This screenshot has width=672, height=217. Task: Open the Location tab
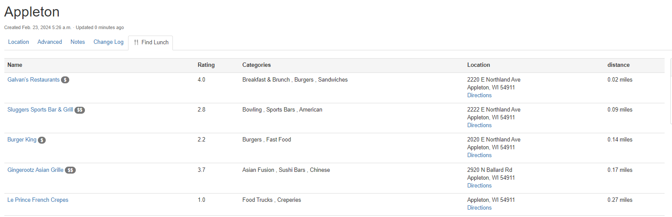pyautogui.click(x=18, y=42)
